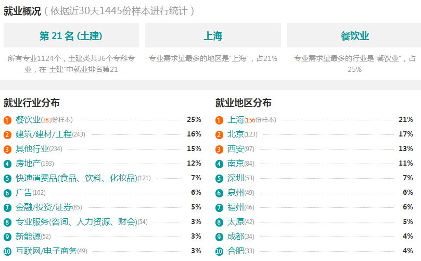Open the 互联网/电子商务 industry link
Viewport: 421px width, 261px height.
coord(46,251)
